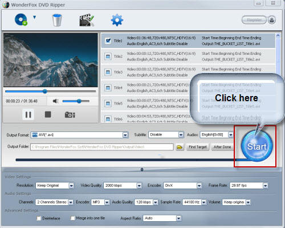Take a snapshot with the camera icon
Viewport: 285px width, 228px height.
tap(70, 115)
